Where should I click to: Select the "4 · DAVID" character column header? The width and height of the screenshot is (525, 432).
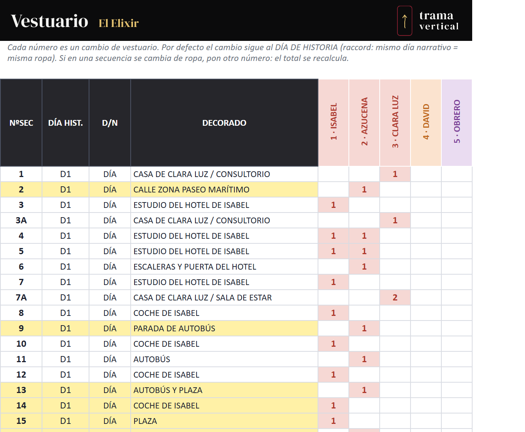[426, 123]
